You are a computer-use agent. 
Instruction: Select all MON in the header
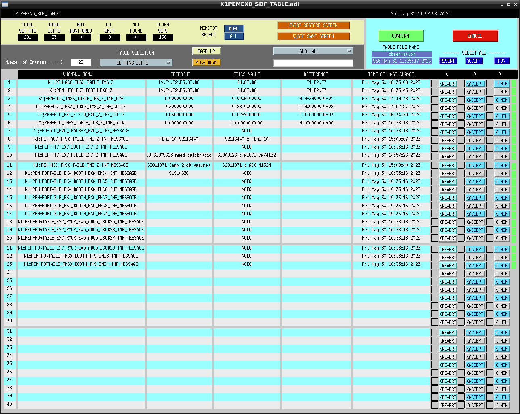click(501, 61)
